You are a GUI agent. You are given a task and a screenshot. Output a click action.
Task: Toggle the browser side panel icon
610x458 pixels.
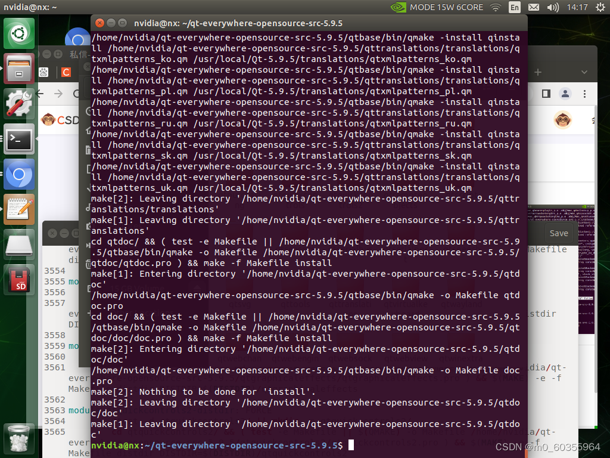point(546,94)
